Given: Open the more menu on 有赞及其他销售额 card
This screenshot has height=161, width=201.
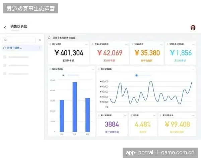Looking at the screenshot, I should click(x=193, y=44).
